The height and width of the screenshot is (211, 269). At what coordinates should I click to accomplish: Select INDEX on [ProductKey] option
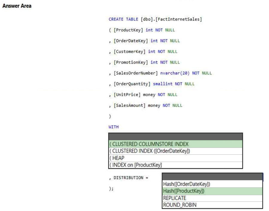pyautogui.click(x=176, y=165)
